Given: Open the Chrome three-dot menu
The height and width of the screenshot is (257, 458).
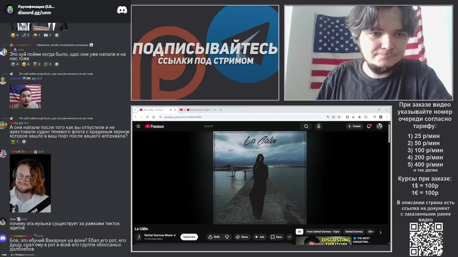Looking at the screenshot, I should point(387,117).
